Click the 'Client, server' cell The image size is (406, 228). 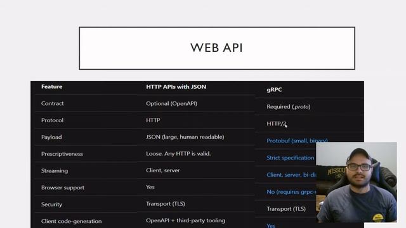click(163, 170)
